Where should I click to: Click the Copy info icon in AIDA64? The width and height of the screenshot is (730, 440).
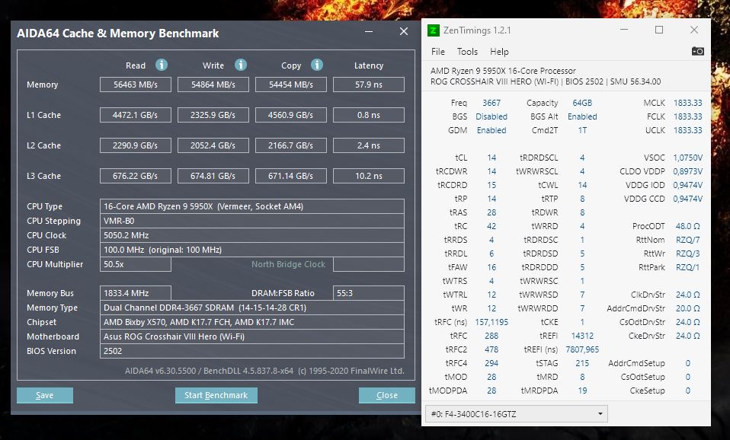[x=316, y=65]
